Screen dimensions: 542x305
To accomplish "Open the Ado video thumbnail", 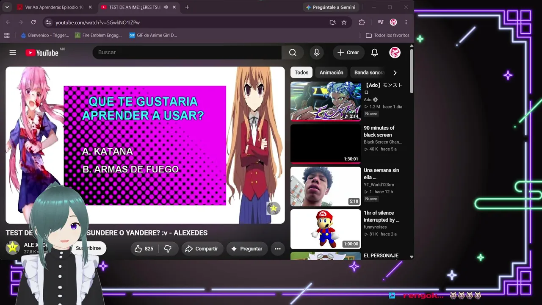I will pos(326,102).
